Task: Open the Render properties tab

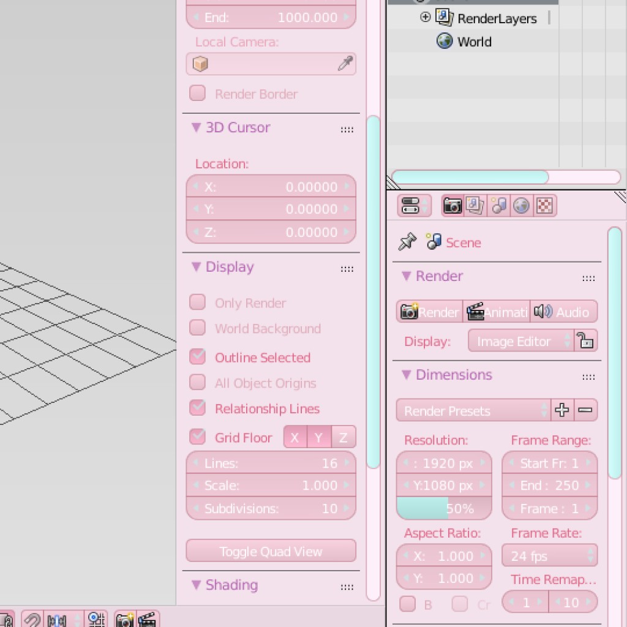Action: [452, 205]
